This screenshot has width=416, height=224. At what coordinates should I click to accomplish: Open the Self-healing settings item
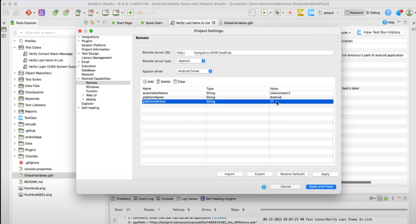tap(90, 108)
